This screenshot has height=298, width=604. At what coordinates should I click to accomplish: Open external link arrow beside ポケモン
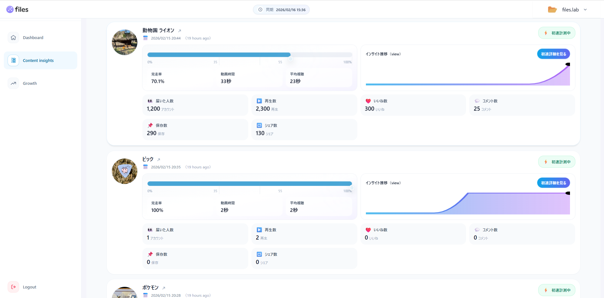164,288
